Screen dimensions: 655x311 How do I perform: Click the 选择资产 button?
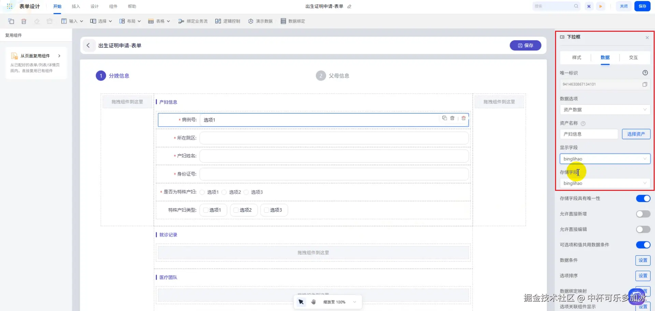pyautogui.click(x=636, y=134)
